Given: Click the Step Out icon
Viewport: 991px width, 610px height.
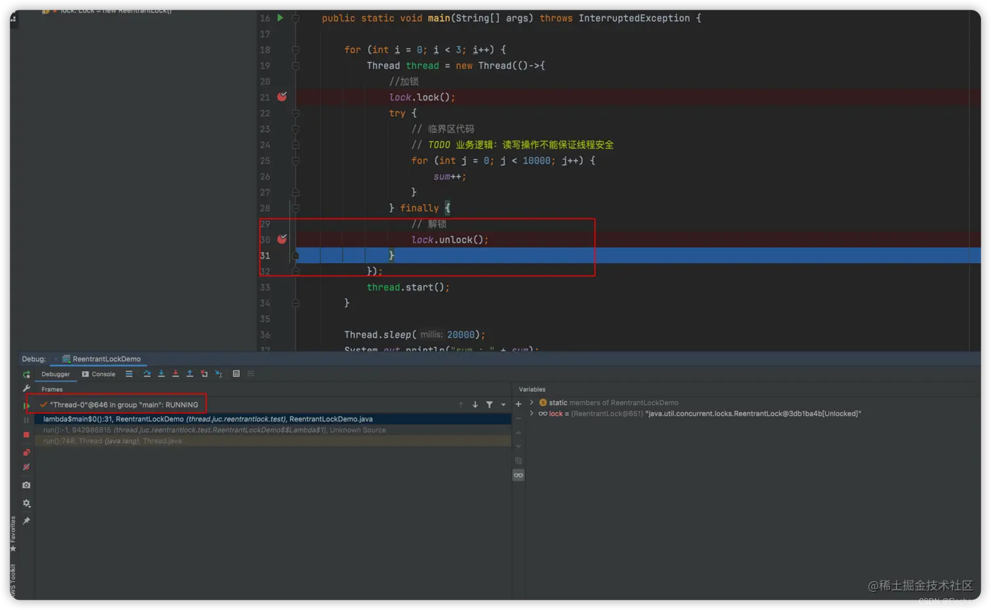Looking at the screenshot, I should (x=190, y=374).
